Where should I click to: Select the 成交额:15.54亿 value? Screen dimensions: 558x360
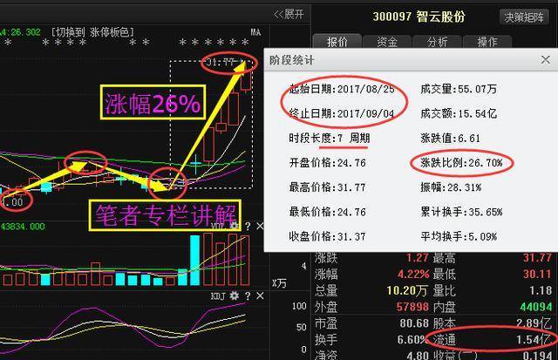[459, 113]
